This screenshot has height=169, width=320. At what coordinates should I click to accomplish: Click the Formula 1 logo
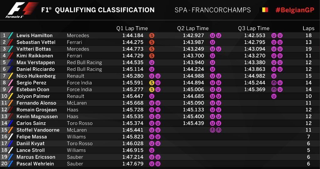click(21, 10)
